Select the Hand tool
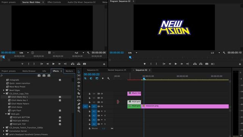 [79, 107]
